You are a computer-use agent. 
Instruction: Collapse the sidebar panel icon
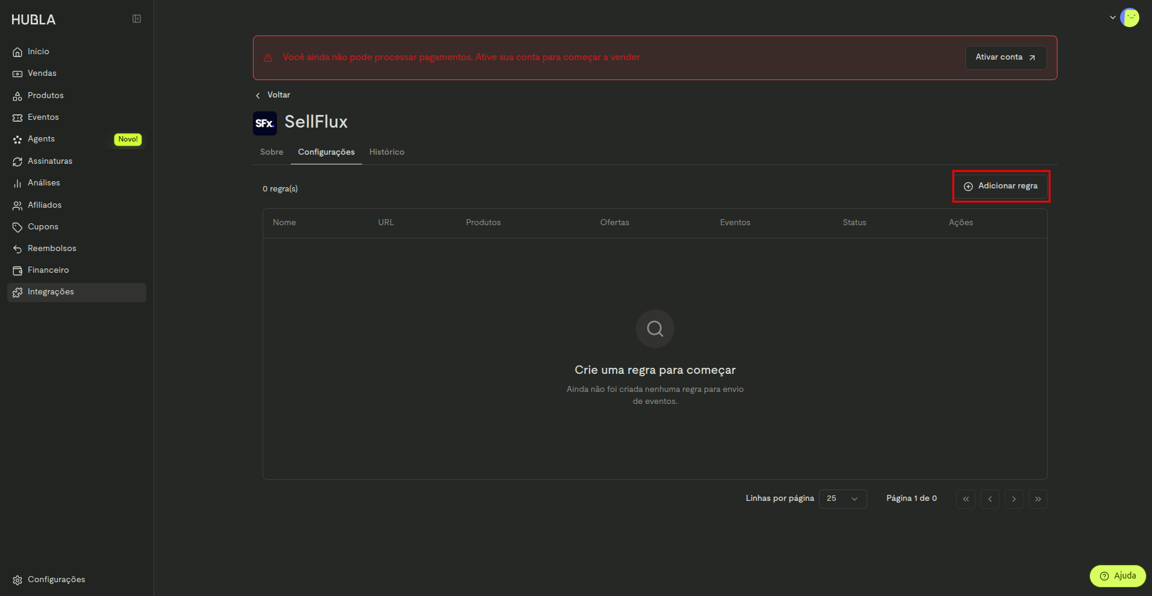(x=137, y=19)
